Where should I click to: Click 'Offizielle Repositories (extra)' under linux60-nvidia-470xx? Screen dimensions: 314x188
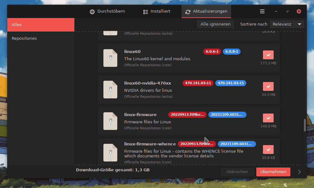pos(148,97)
